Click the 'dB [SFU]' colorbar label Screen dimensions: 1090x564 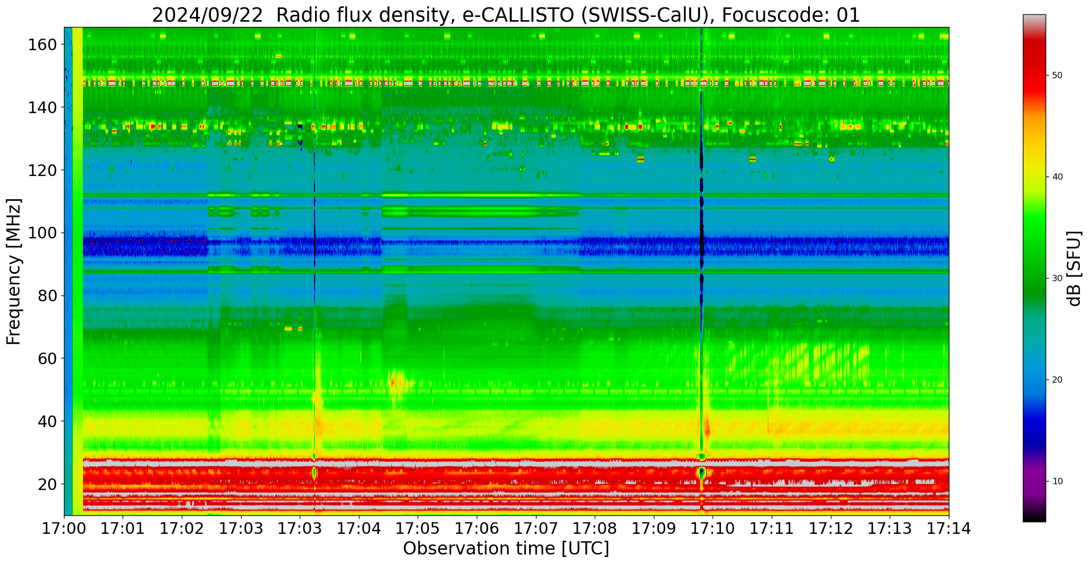click(1074, 269)
